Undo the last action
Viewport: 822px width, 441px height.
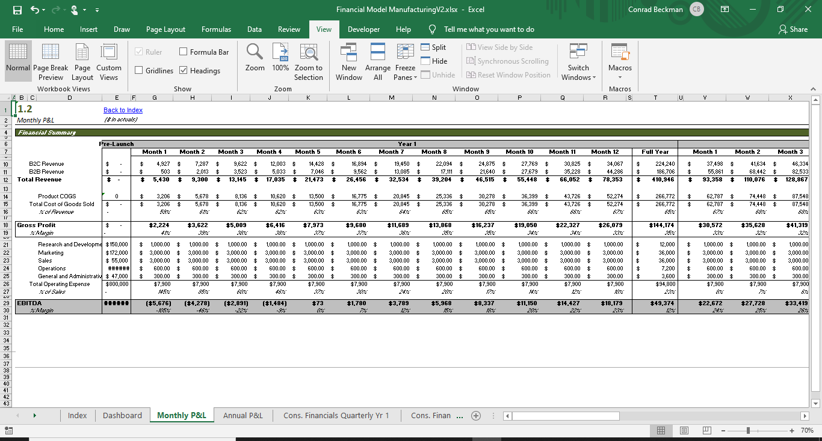[x=36, y=10]
